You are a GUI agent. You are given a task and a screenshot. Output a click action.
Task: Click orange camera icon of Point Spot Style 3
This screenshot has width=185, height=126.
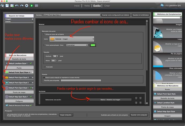[7, 77]
